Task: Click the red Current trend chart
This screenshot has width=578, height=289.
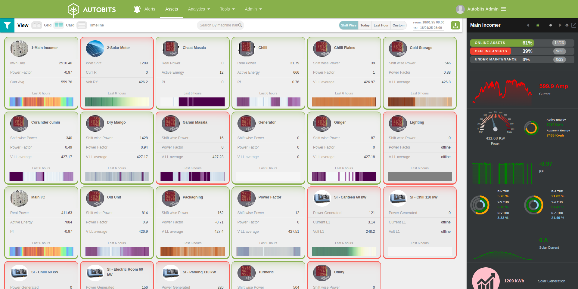Action: pyautogui.click(x=502, y=91)
